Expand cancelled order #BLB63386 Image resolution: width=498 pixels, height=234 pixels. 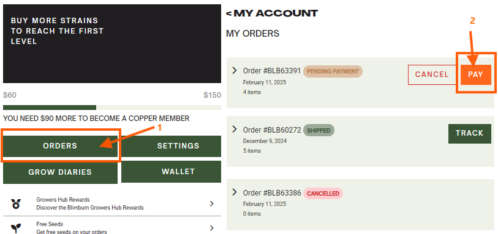235,192
